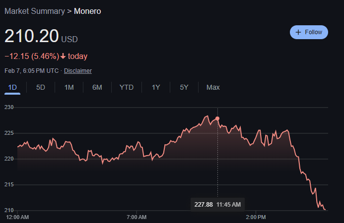The width and height of the screenshot is (344, 223).
Task: Click the 2:00 PM axis label
Action: tap(256, 217)
